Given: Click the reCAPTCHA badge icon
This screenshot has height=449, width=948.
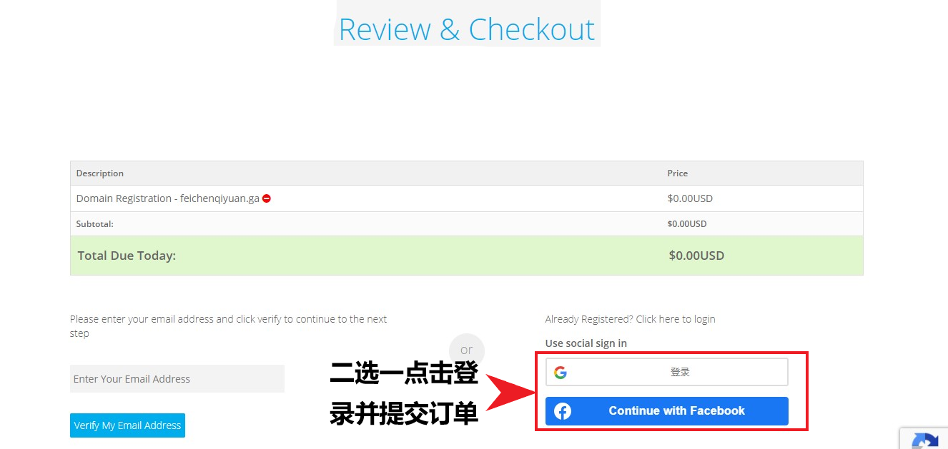Looking at the screenshot, I should pyautogui.click(x=925, y=440).
